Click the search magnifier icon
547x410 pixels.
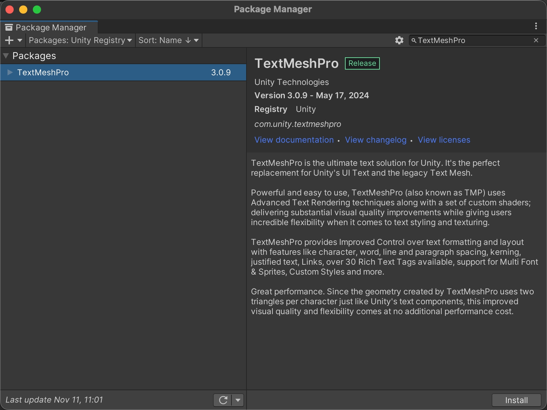pos(414,41)
